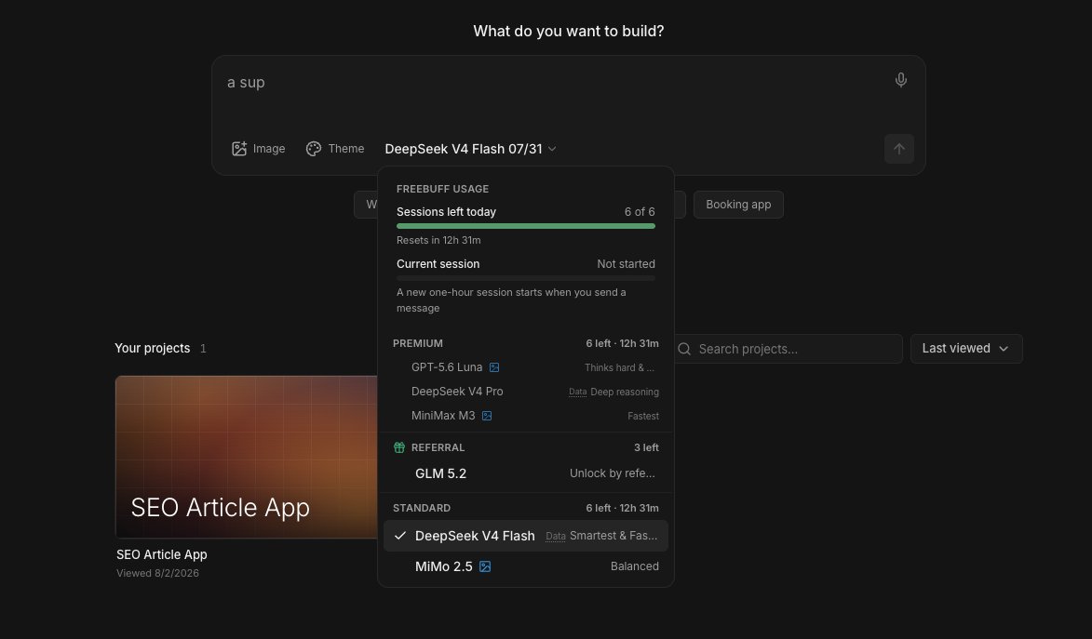Image resolution: width=1092 pixels, height=639 pixels.
Task: Focus the Search projects input field
Action: (x=788, y=349)
